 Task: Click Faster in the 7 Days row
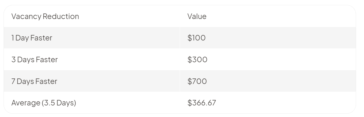tap(46, 81)
